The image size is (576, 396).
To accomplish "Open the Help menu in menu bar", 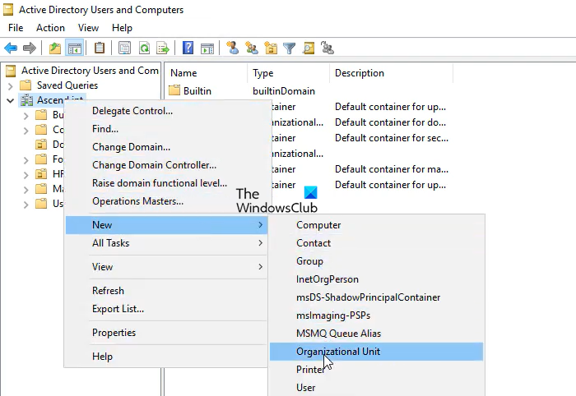I will click(x=122, y=28).
